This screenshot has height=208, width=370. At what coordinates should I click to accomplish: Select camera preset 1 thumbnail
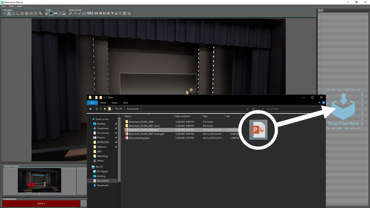tap(39, 180)
